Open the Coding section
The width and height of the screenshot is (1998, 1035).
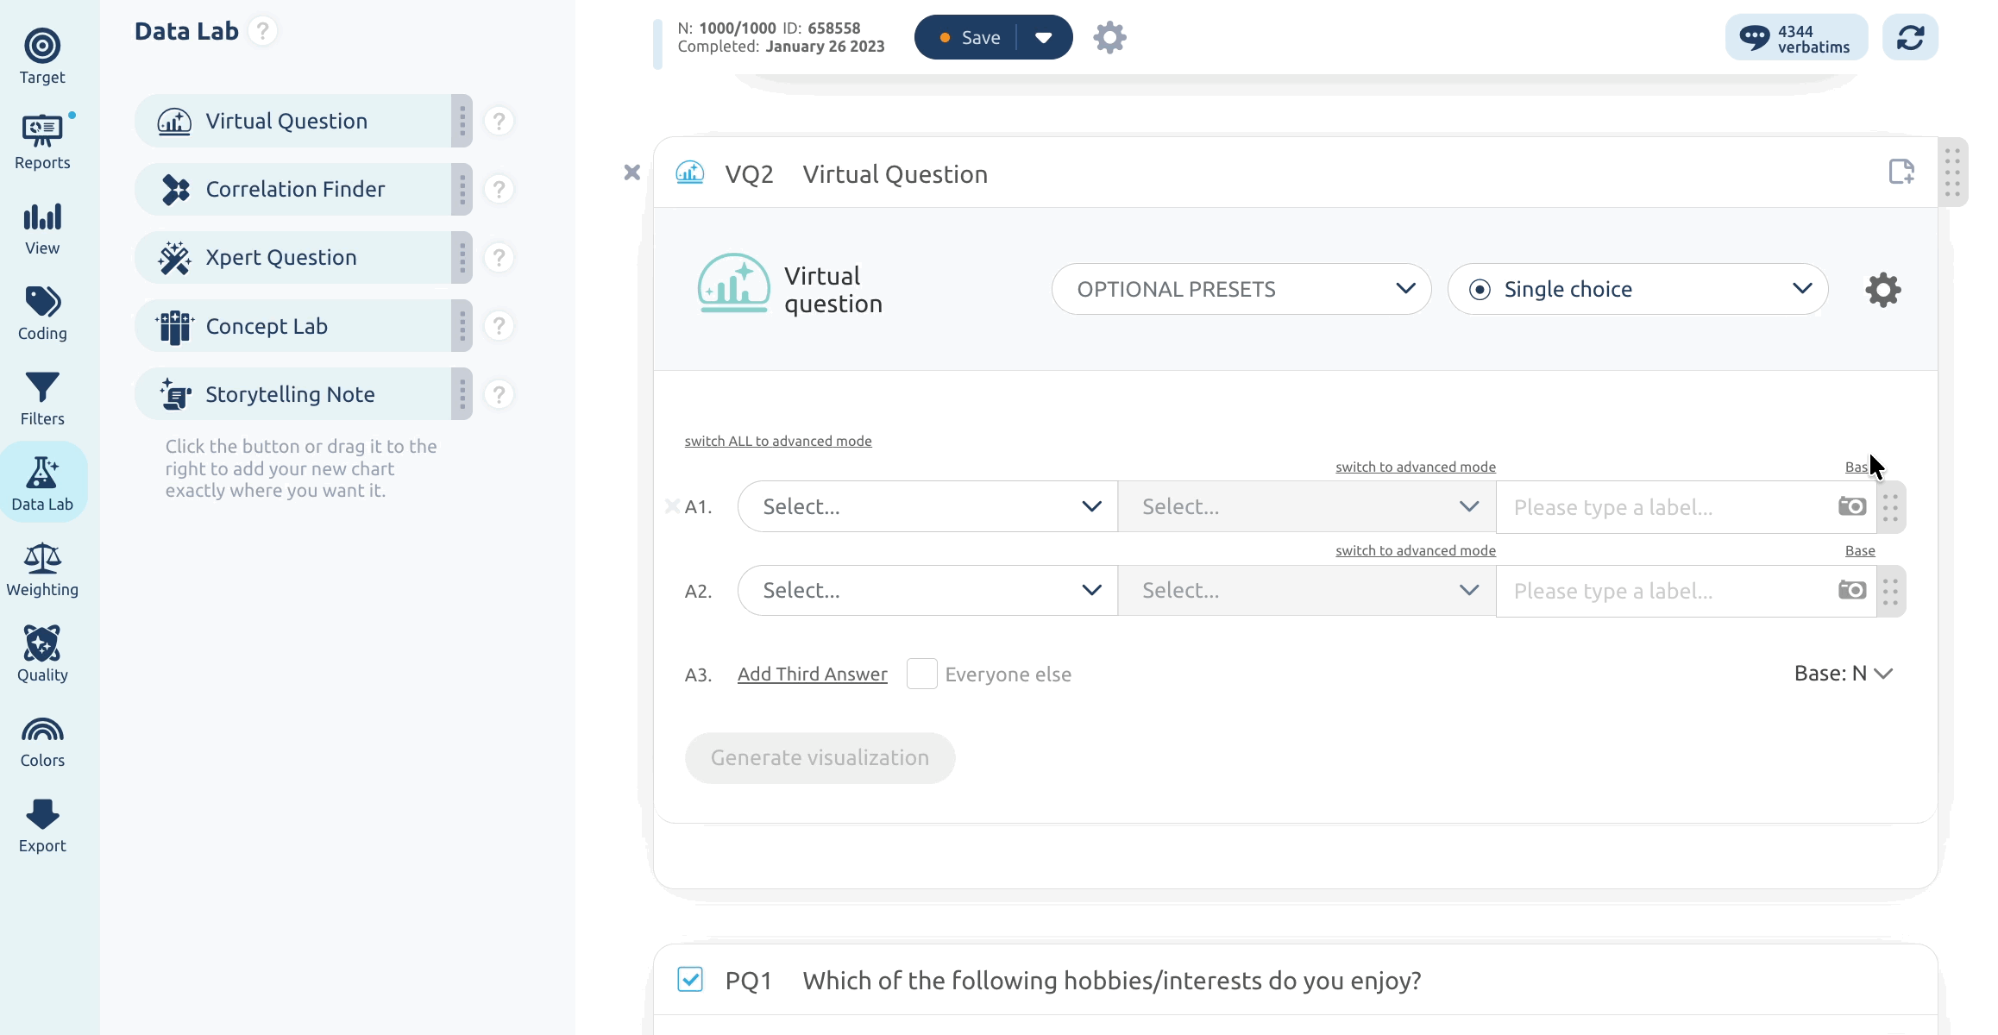[42, 313]
